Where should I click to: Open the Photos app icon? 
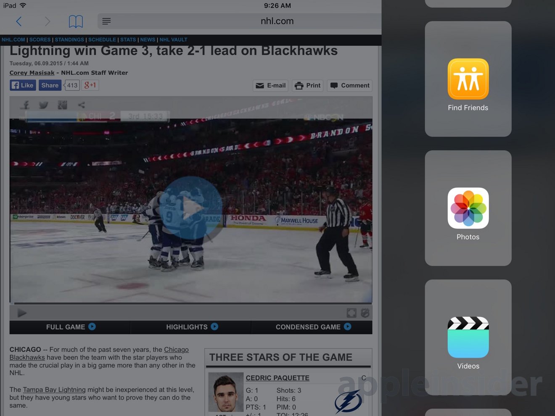pos(468,208)
